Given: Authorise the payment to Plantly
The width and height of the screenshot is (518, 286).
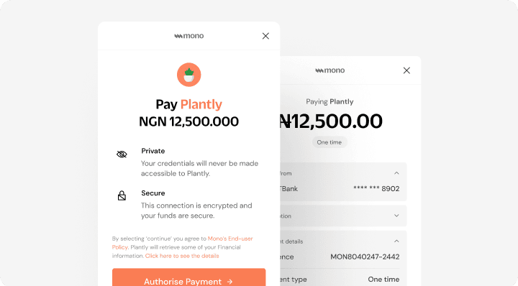Looking at the screenshot, I should tap(189, 277).
